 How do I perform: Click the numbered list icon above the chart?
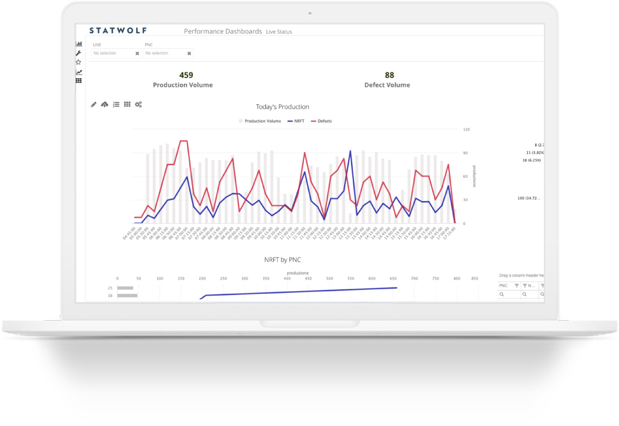click(116, 104)
